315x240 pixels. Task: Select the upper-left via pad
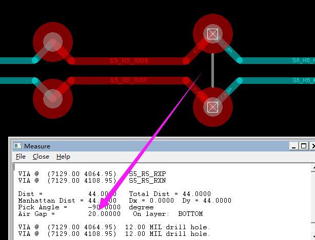pyautogui.click(x=53, y=42)
